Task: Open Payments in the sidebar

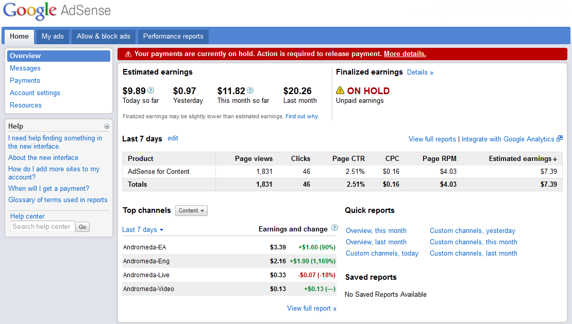Action: pyautogui.click(x=25, y=81)
